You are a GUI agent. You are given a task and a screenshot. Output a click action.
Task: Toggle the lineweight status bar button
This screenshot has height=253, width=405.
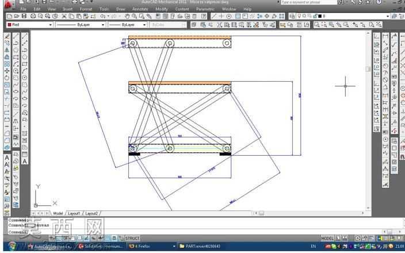pos(101,238)
